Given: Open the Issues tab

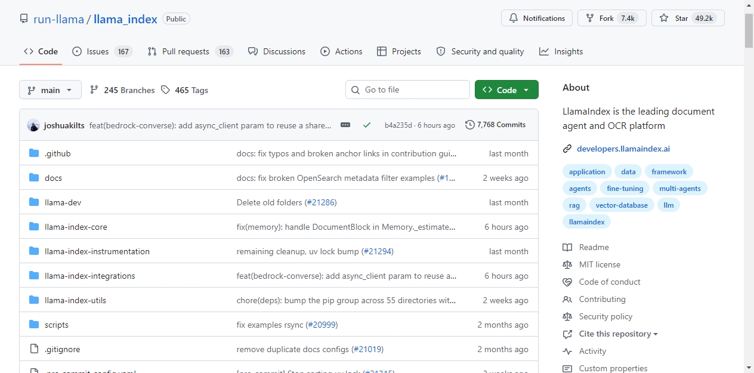Looking at the screenshot, I should (x=102, y=51).
